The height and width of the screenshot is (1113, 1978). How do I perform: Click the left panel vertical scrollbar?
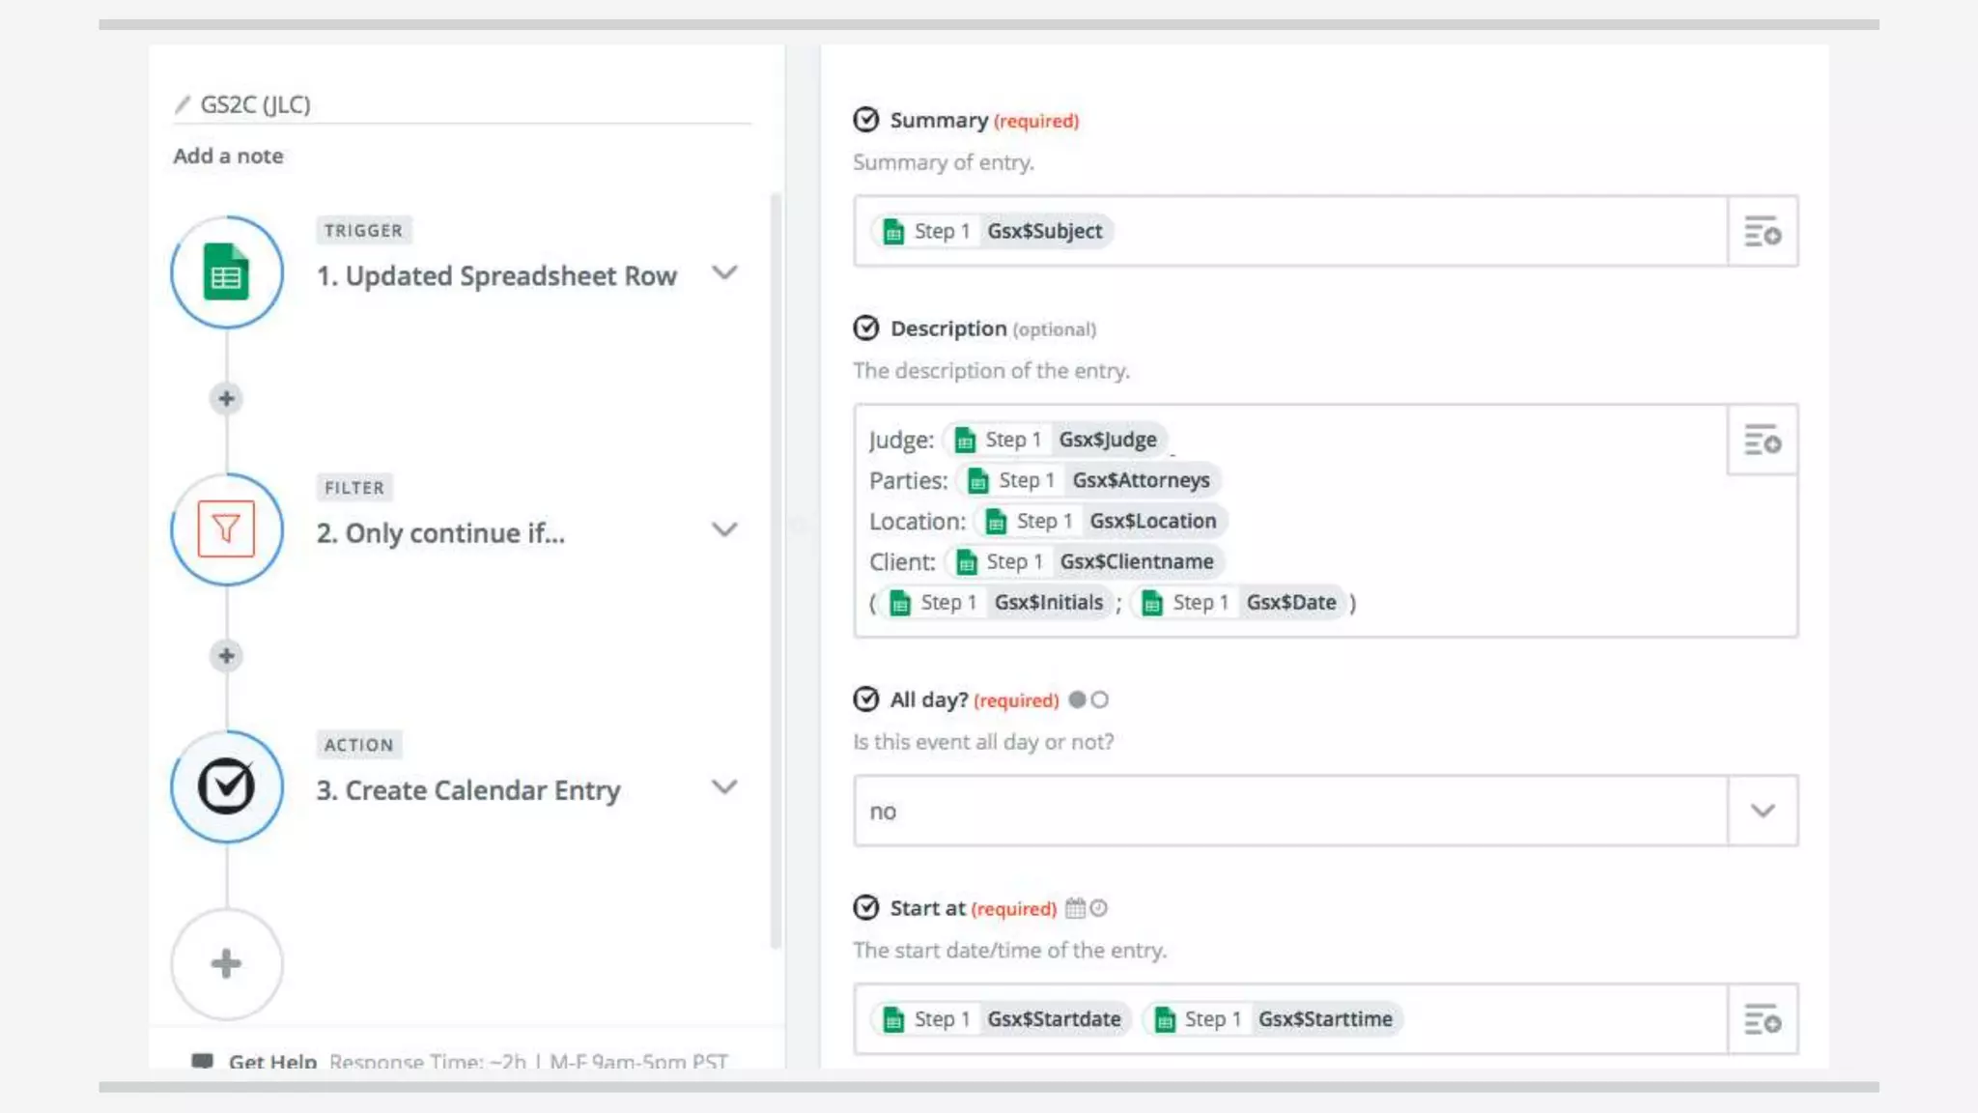tap(775, 570)
